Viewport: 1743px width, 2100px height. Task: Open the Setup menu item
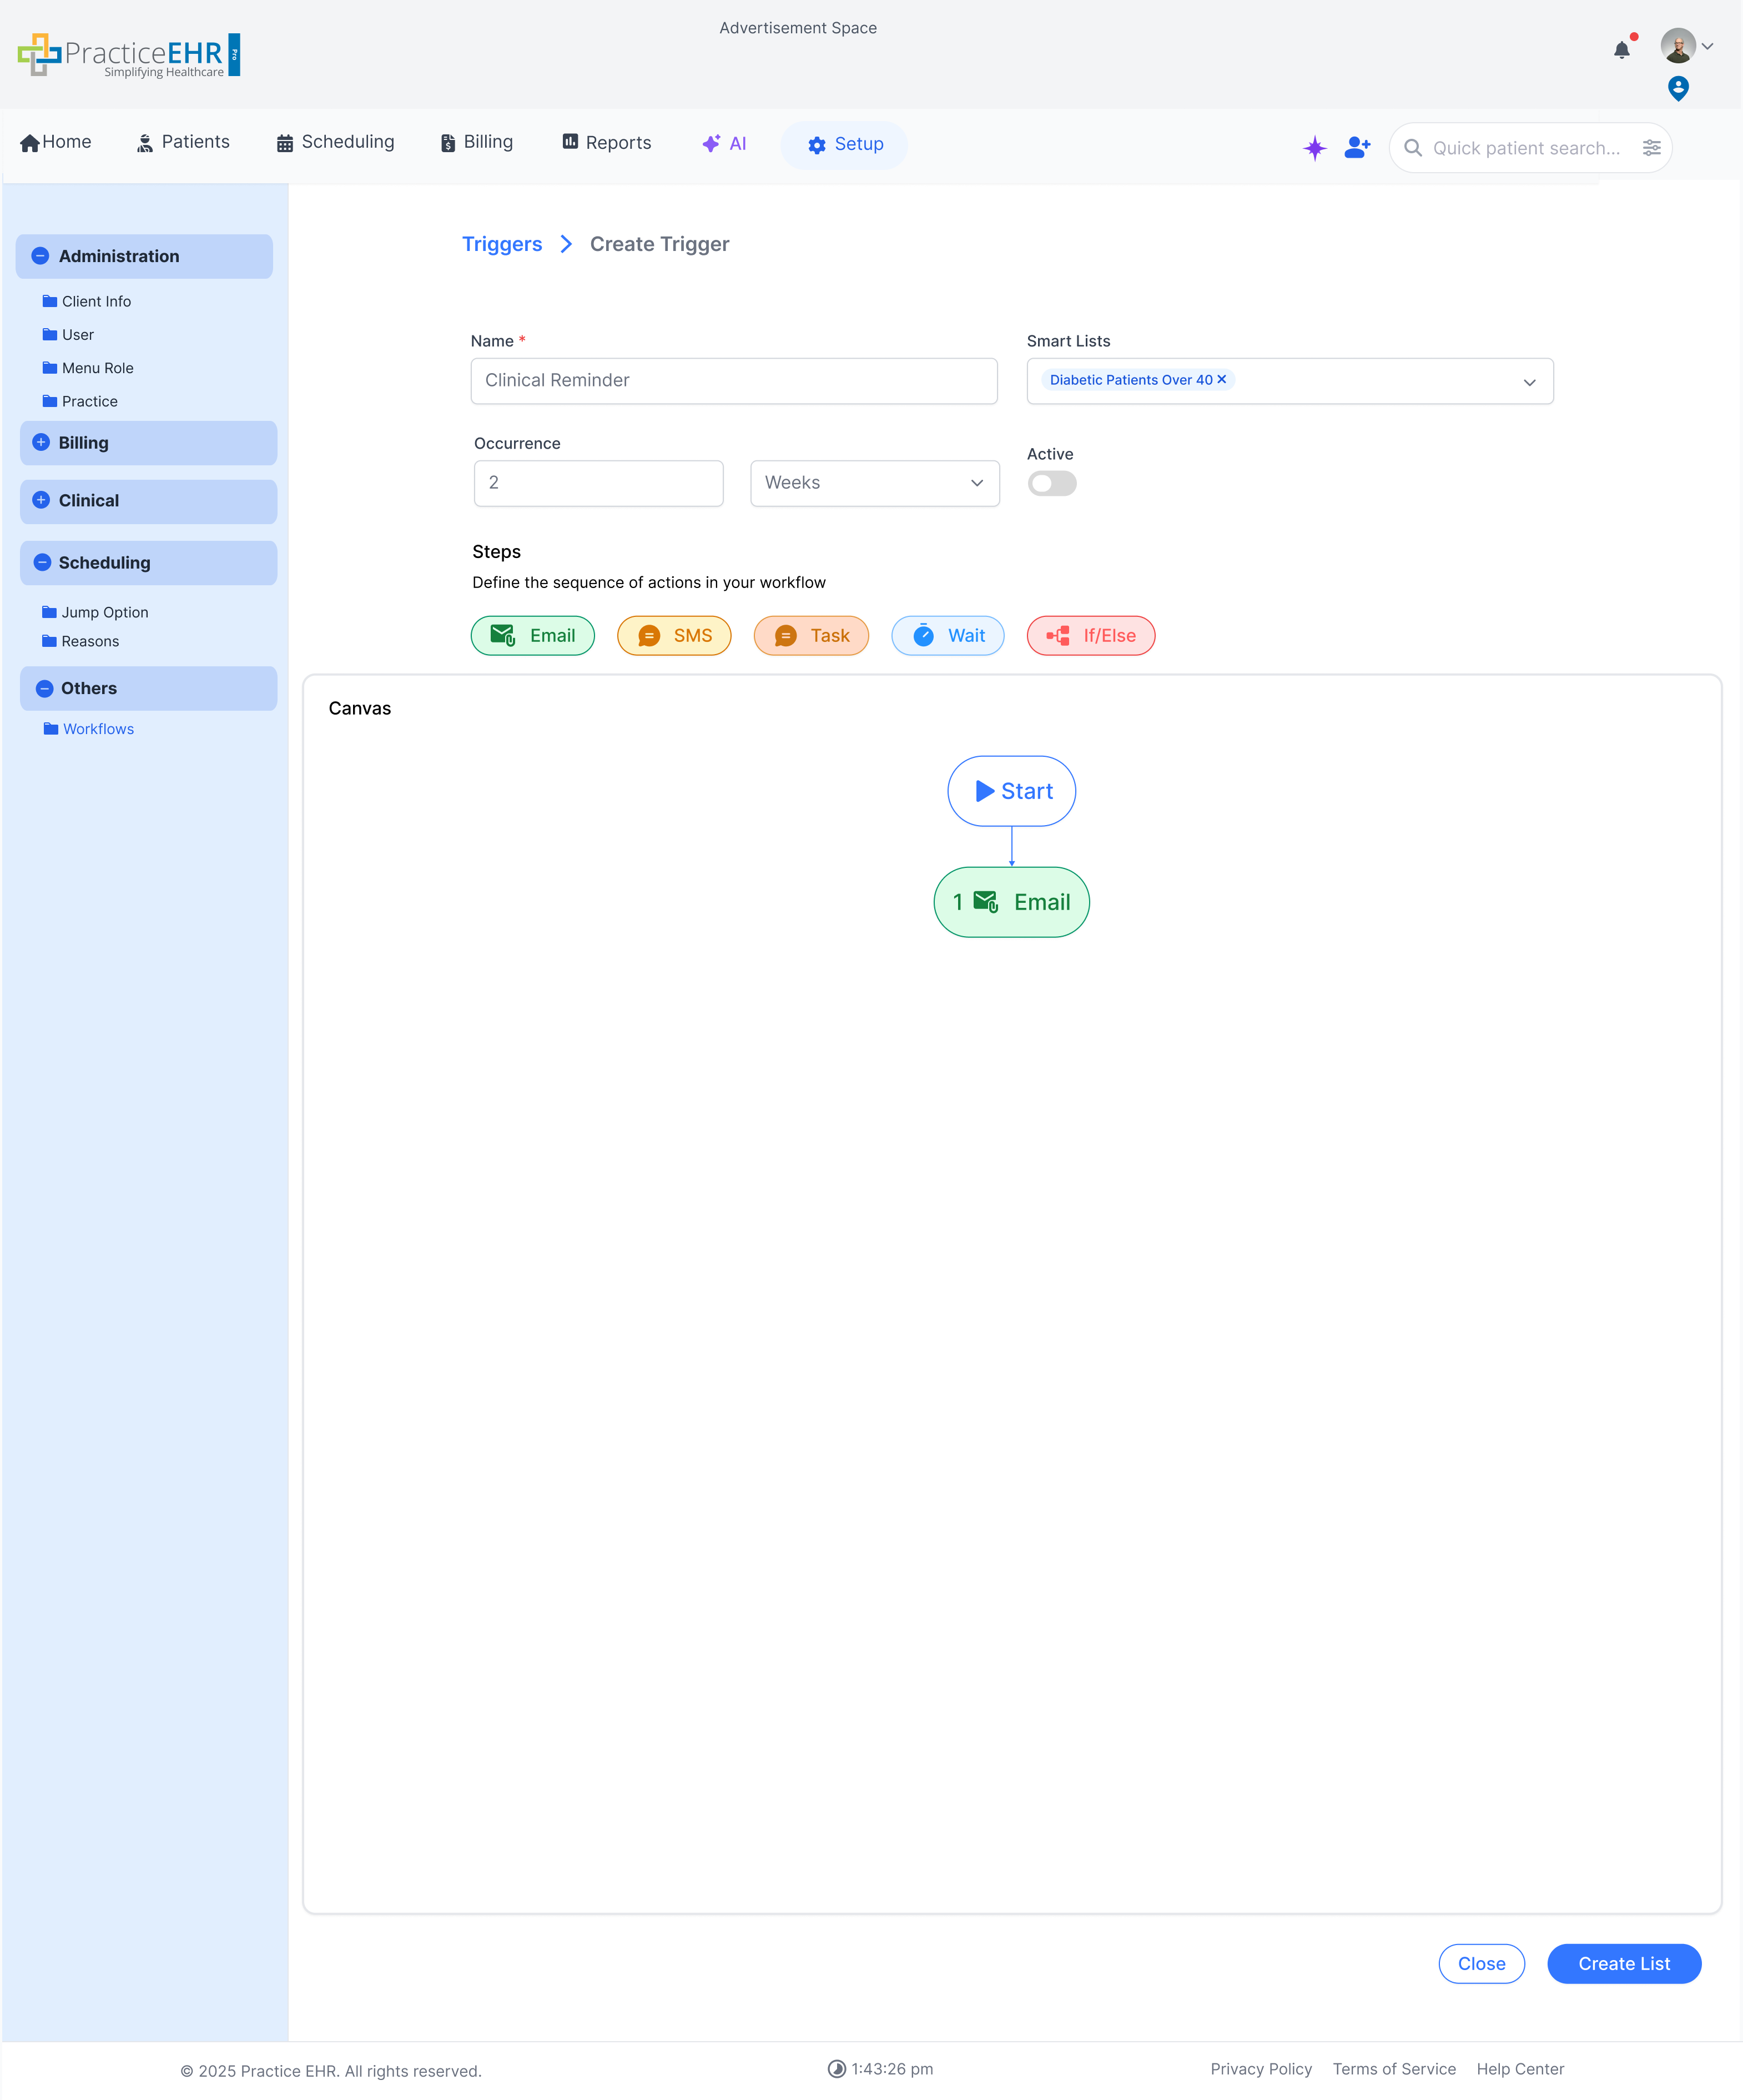pos(844,144)
